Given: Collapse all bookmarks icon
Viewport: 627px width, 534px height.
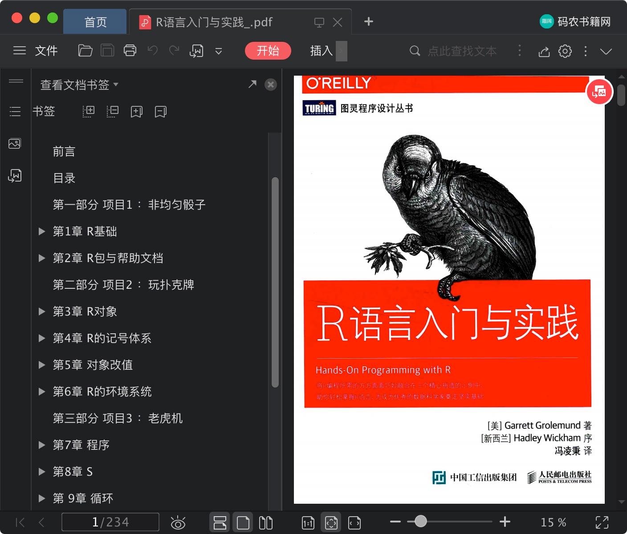Looking at the screenshot, I should pyautogui.click(x=113, y=111).
